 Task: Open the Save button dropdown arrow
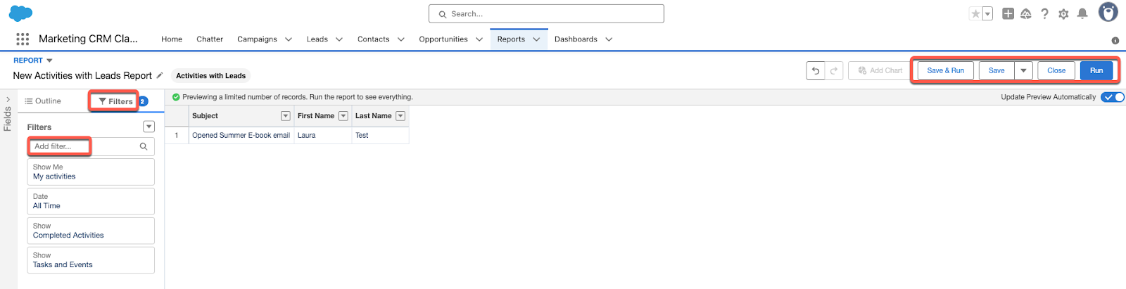click(x=1023, y=70)
